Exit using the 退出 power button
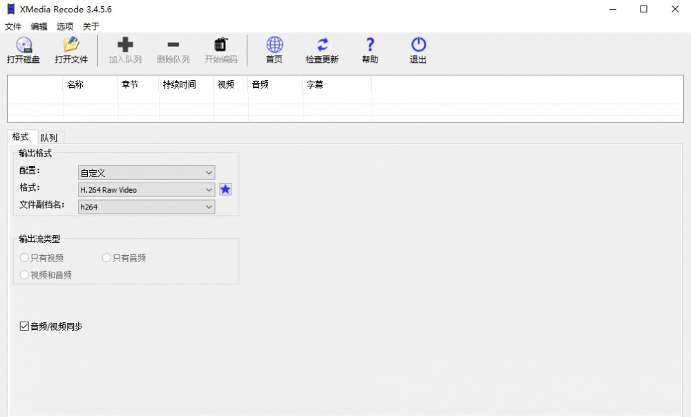 click(x=417, y=45)
